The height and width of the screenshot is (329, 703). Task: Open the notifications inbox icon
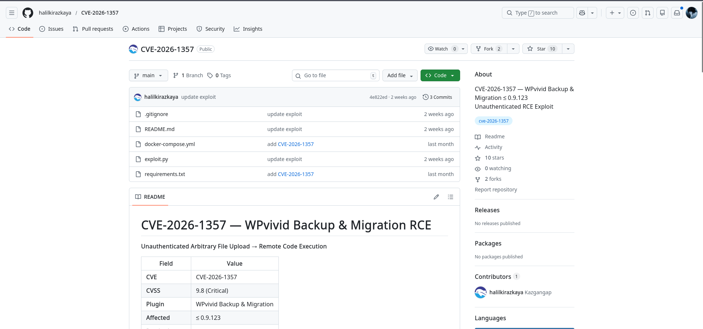pyautogui.click(x=677, y=13)
